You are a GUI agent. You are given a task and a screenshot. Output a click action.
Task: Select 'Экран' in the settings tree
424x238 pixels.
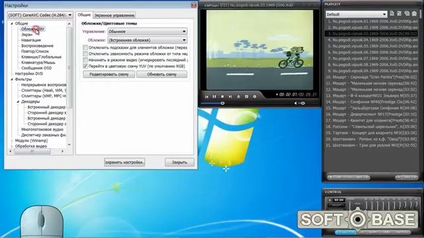(x=26, y=34)
